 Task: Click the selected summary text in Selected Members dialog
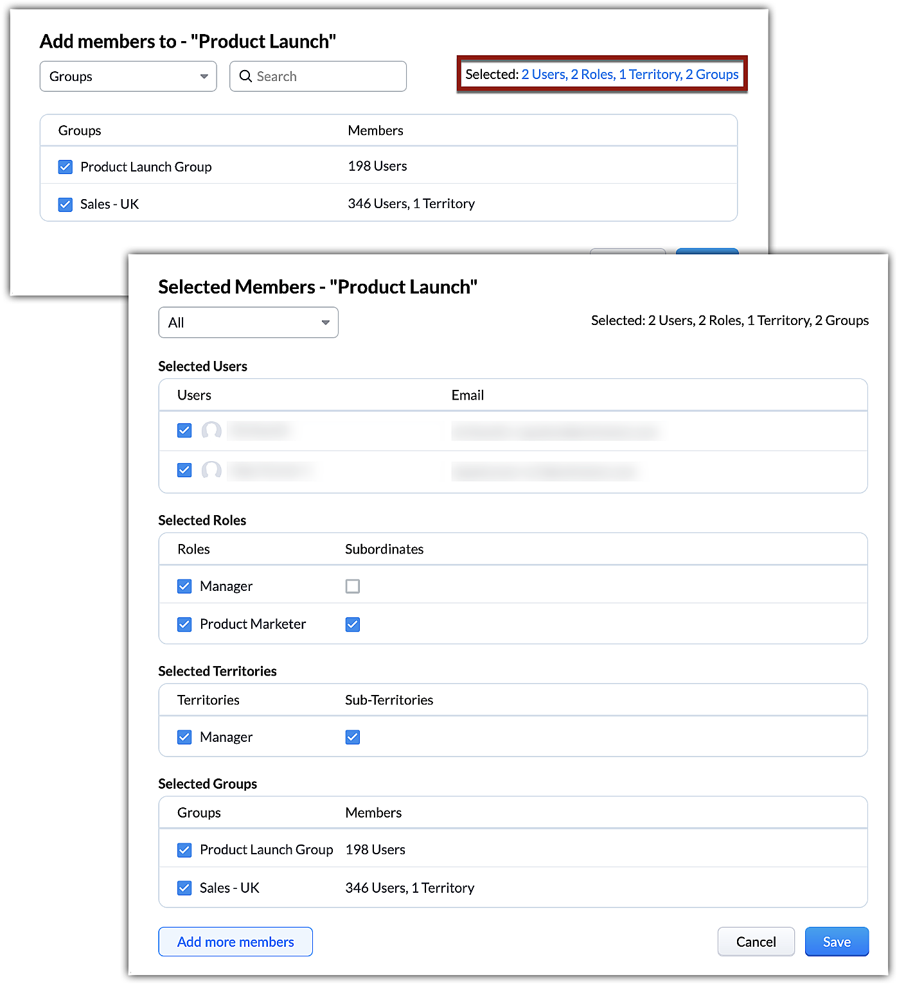point(730,321)
